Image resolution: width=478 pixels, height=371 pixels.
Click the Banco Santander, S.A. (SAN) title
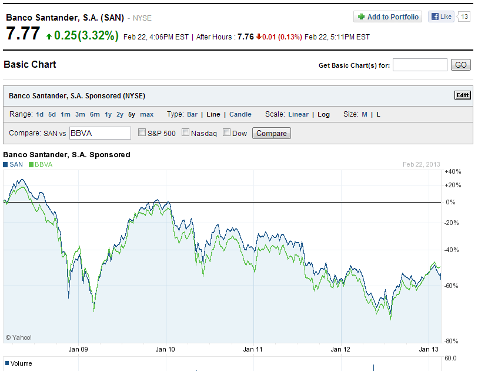click(x=65, y=18)
